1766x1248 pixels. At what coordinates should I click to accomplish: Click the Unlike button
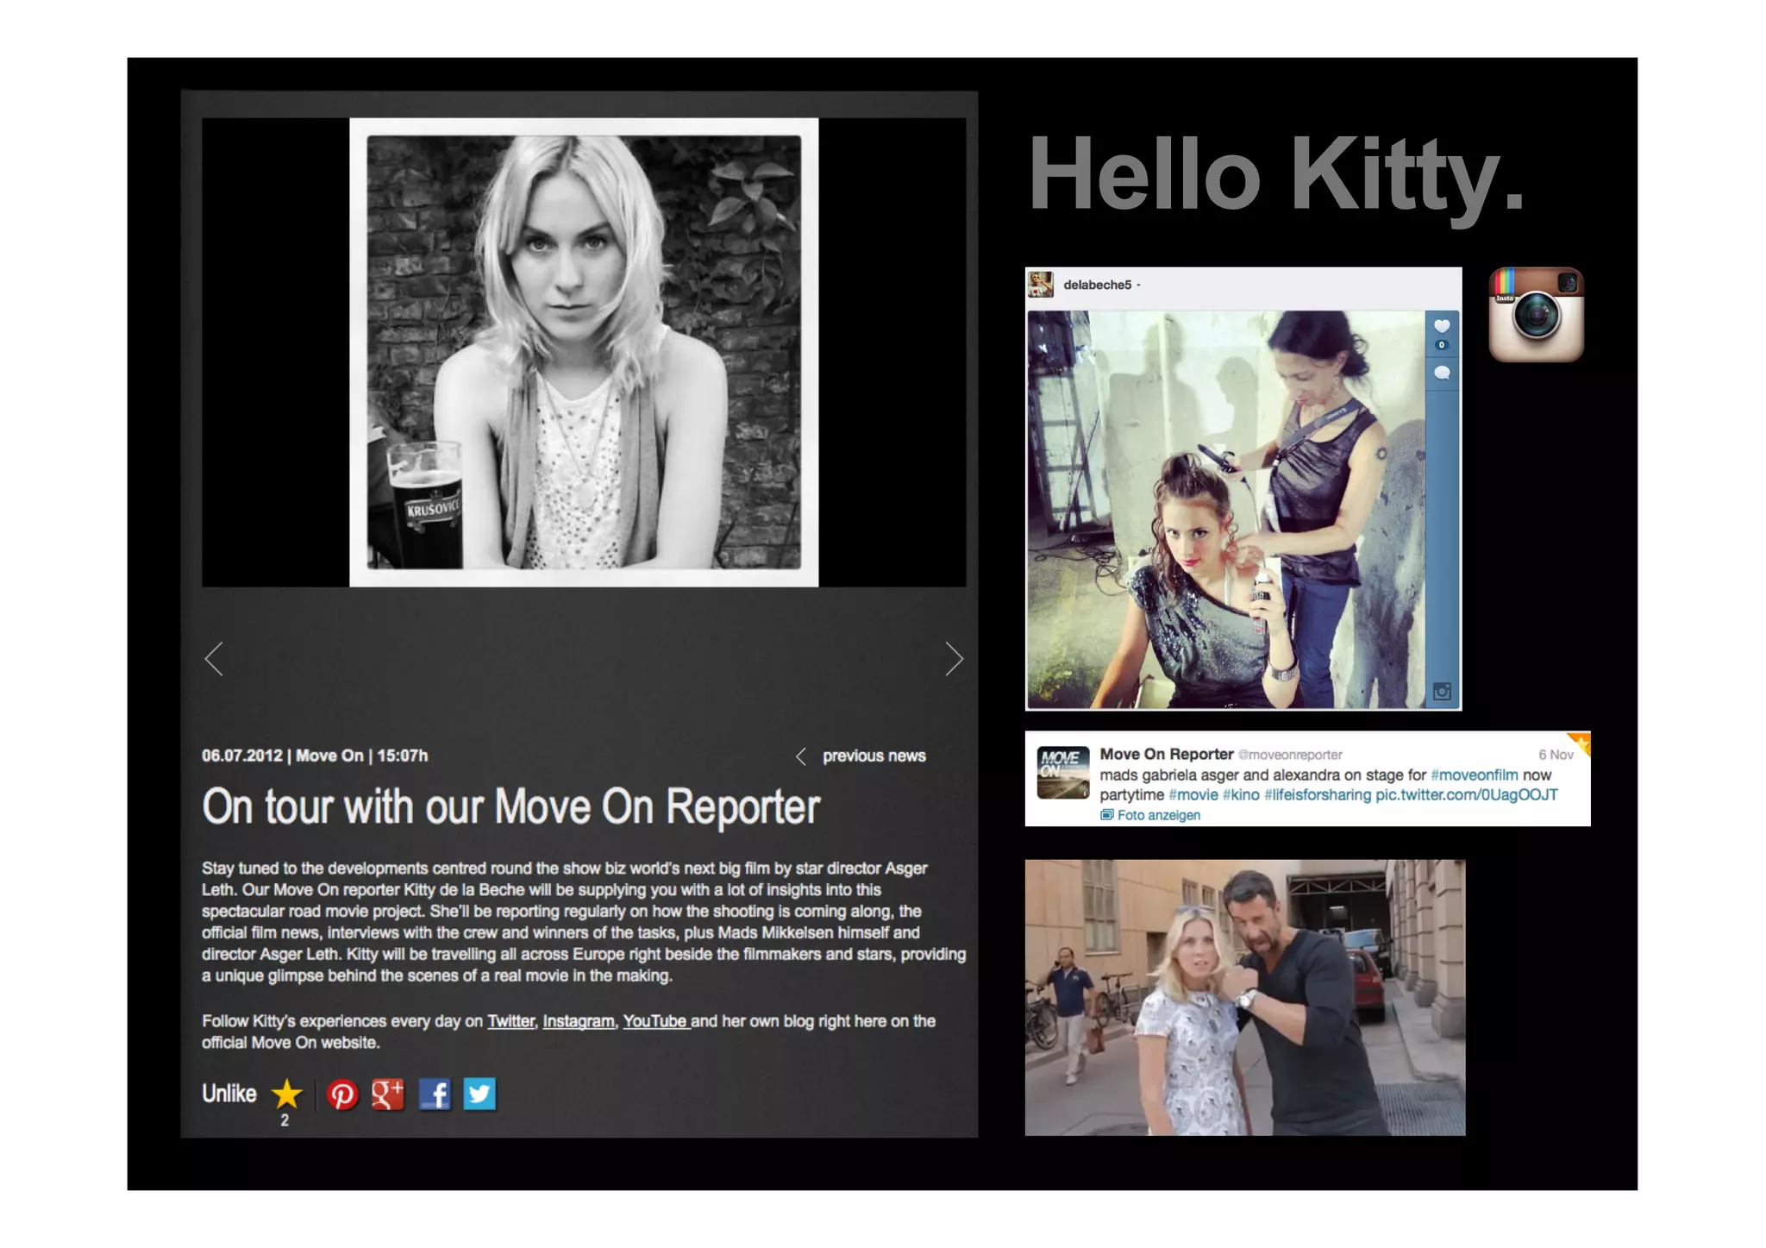coord(229,1094)
